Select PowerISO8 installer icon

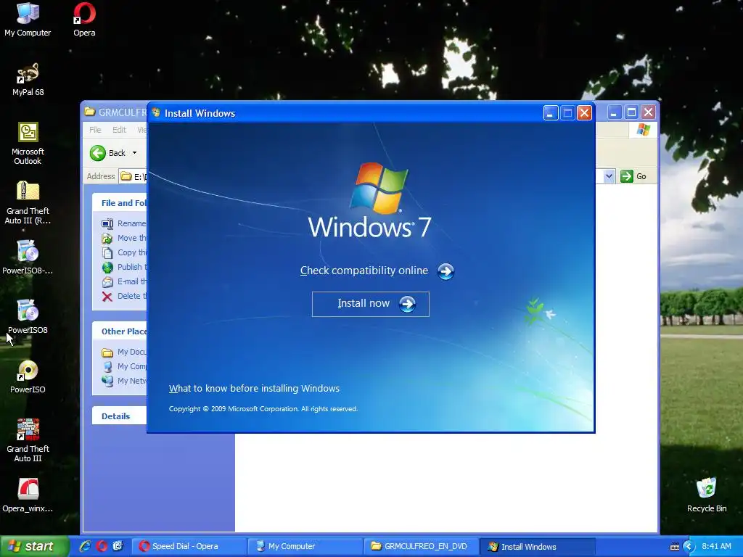coord(28,316)
